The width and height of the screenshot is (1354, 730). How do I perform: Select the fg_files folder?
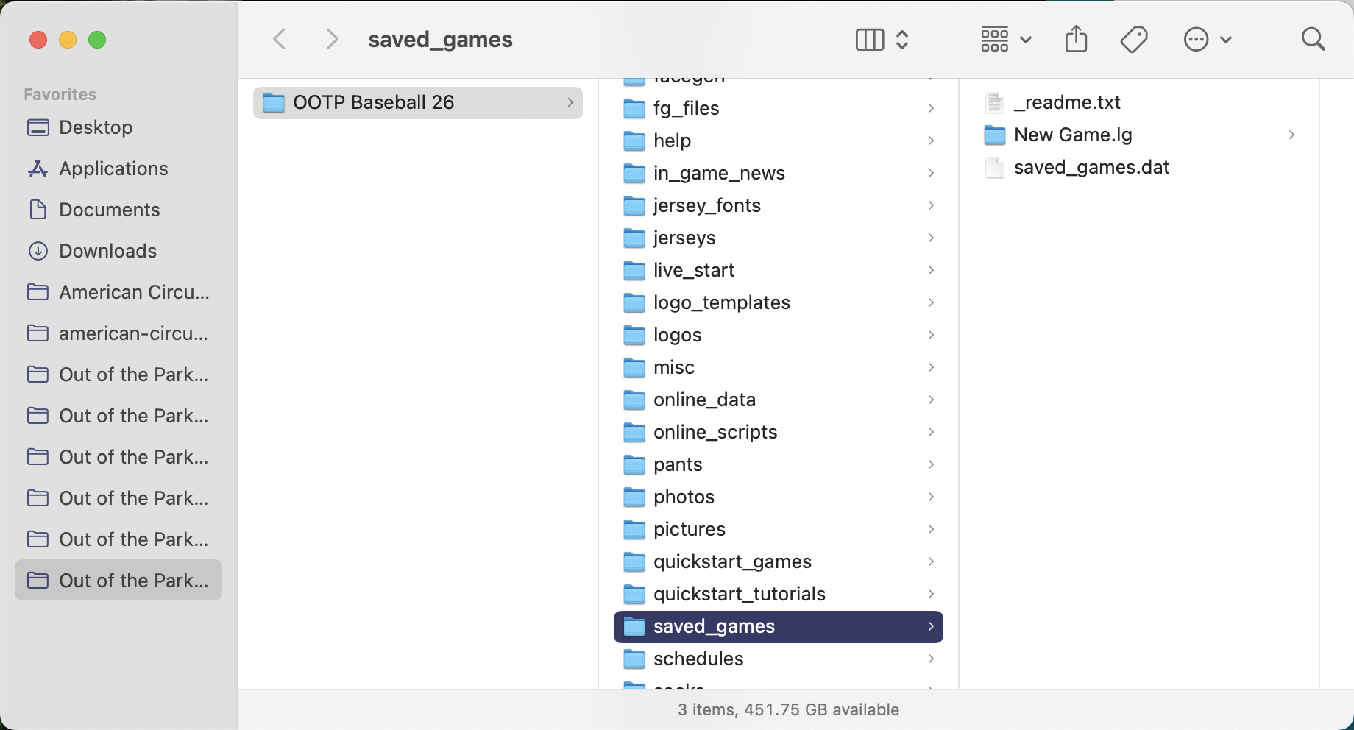(779, 108)
